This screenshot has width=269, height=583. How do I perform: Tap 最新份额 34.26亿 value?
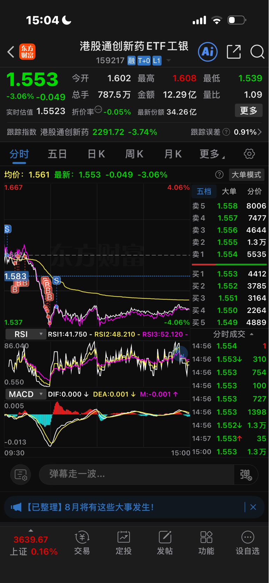182,112
